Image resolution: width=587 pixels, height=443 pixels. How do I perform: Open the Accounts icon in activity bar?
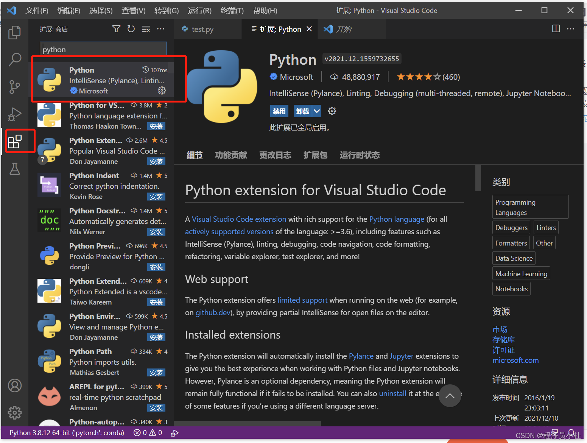15,385
